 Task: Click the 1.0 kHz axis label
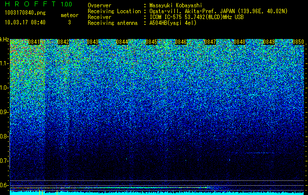point(4,88)
